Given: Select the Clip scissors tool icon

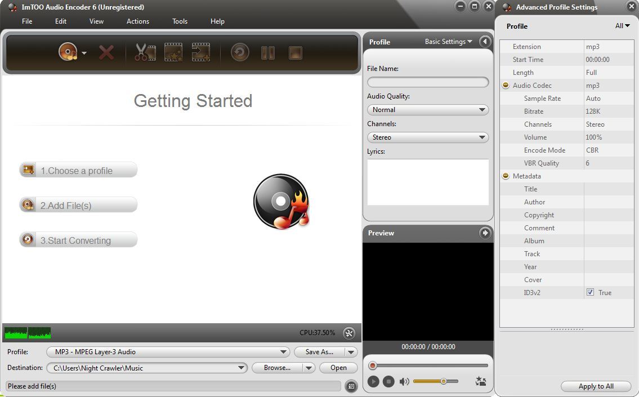Looking at the screenshot, I should [x=145, y=52].
